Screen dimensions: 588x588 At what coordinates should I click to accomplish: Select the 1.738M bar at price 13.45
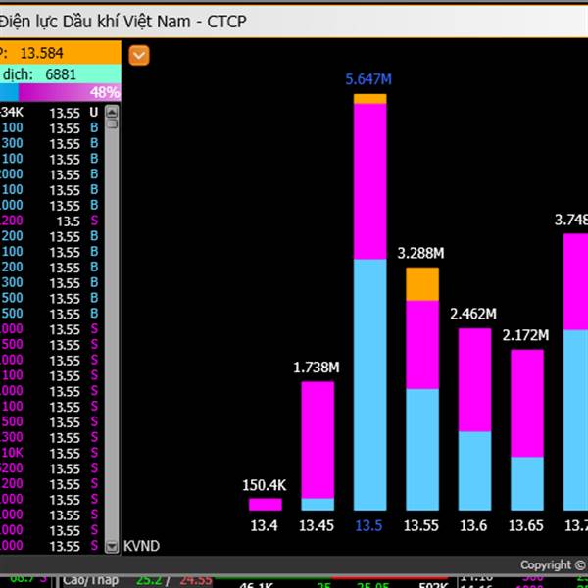[x=318, y=446]
